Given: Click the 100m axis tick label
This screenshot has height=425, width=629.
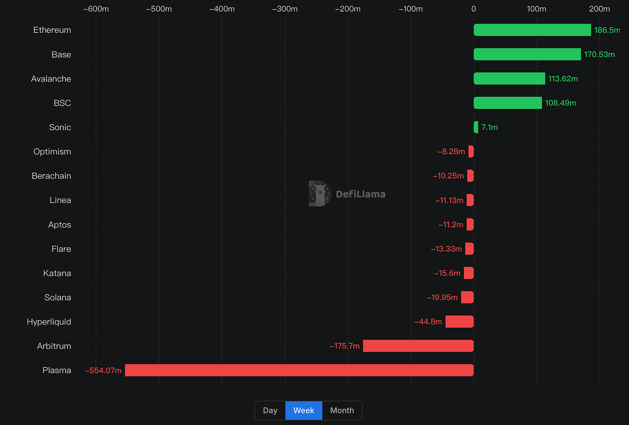Looking at the screenshot, I should [x=537, y=9].
